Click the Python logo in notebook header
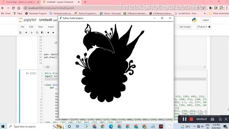 coord(194,20)
